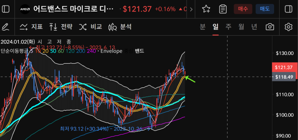Viewport: 298px width, 140px height.
Task: Click the AMD stock logo
Action: pyautogui.click(x=25, y=9)
